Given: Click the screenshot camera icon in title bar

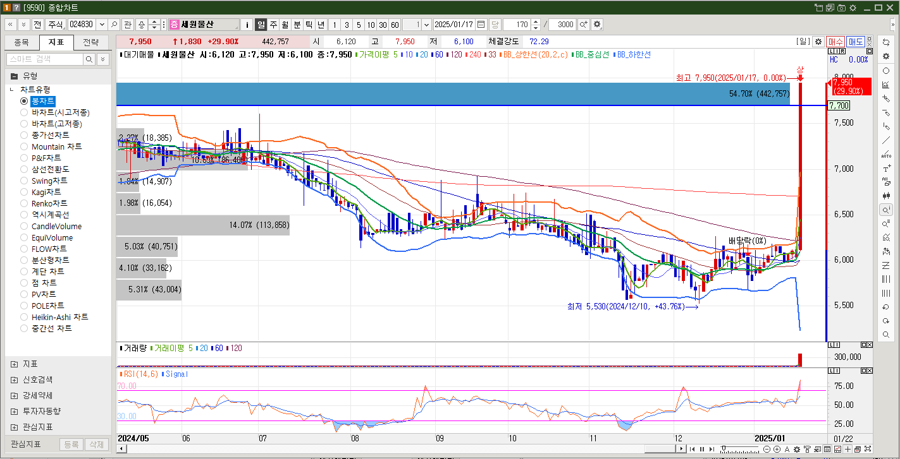Looking at the screenshot, I should (x=842, y=8).
